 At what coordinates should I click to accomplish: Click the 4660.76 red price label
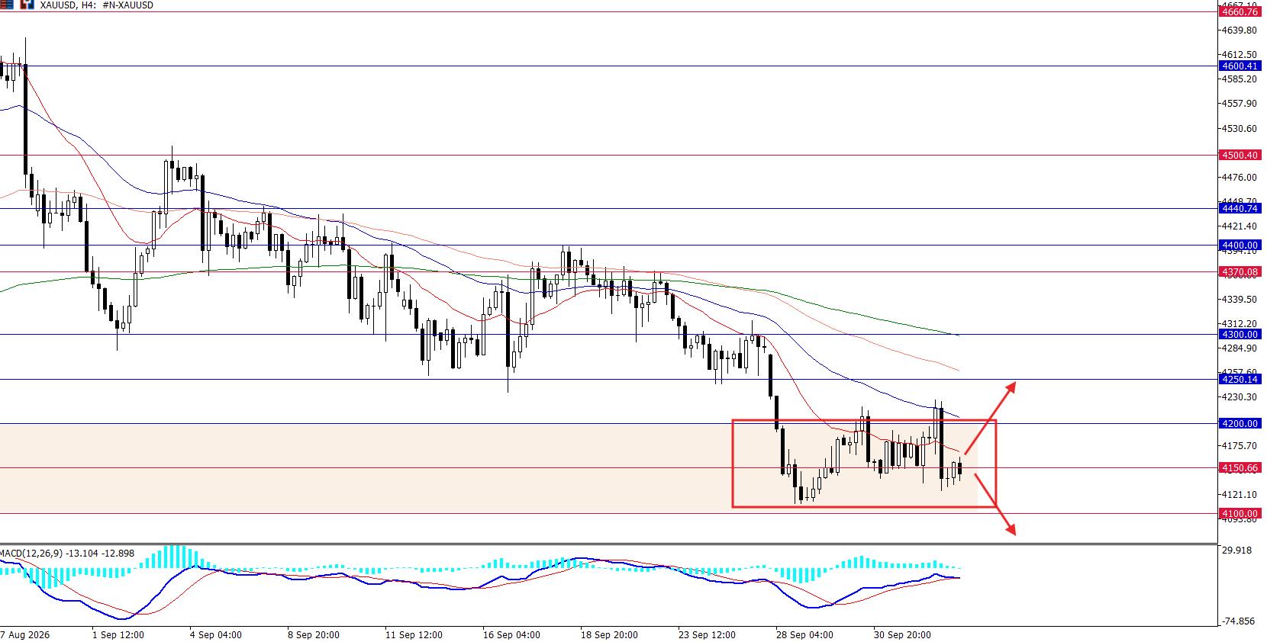[x=1240, y=11]
